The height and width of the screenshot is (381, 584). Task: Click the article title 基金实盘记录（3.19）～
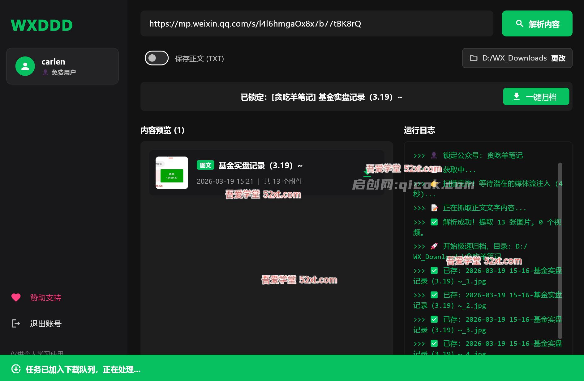[x=261, y=166]
